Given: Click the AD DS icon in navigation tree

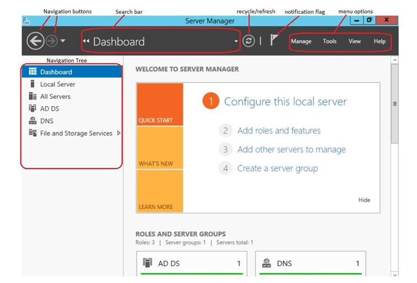Looking at the screenshot, I should [33, 108].
